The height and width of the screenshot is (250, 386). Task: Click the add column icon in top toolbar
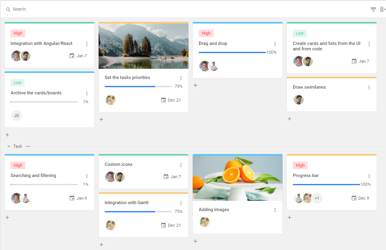coord(383,9)
